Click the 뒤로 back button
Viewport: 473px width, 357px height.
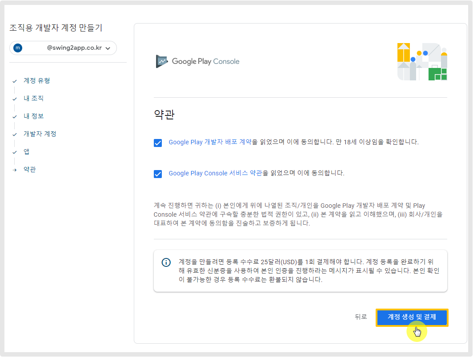click(x=361, y=317)
